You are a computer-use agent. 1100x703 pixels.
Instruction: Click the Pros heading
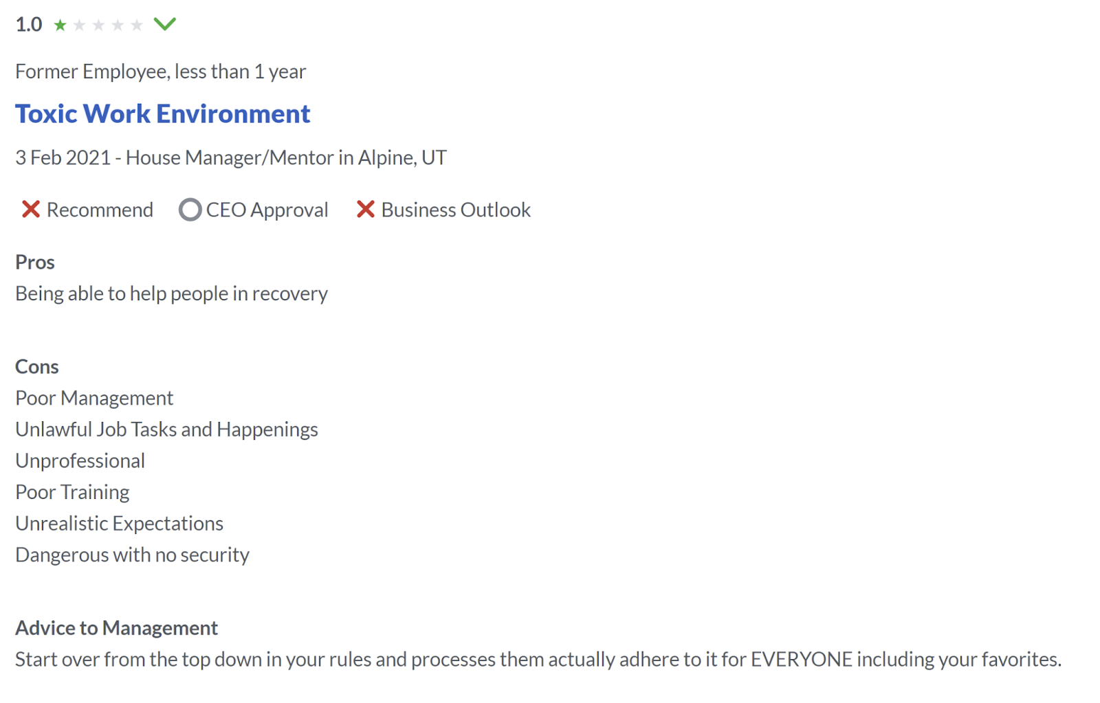(35, 262)
